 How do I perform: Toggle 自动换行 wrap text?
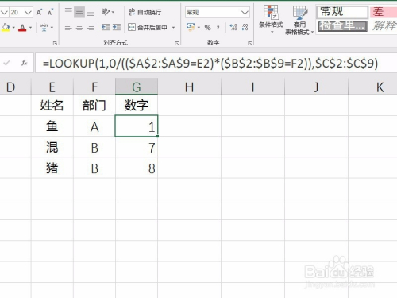145,12
